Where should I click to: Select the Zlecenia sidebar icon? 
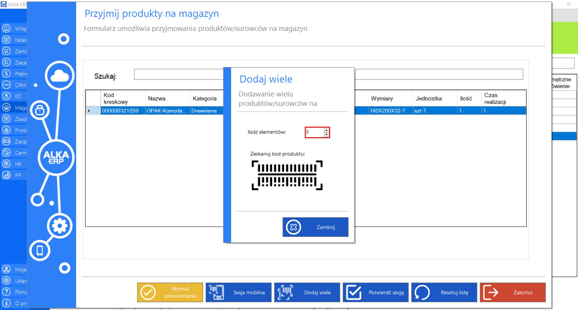(x=6, y=62)
